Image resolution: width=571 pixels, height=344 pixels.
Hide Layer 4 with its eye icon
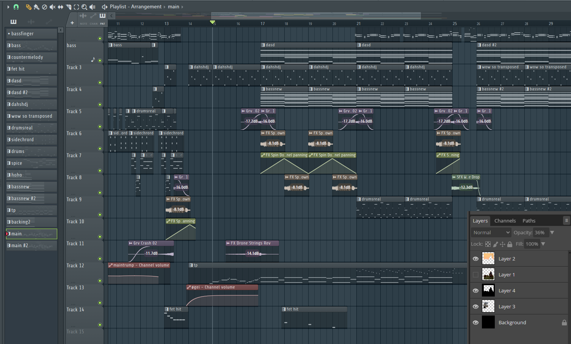click(475, 290)
